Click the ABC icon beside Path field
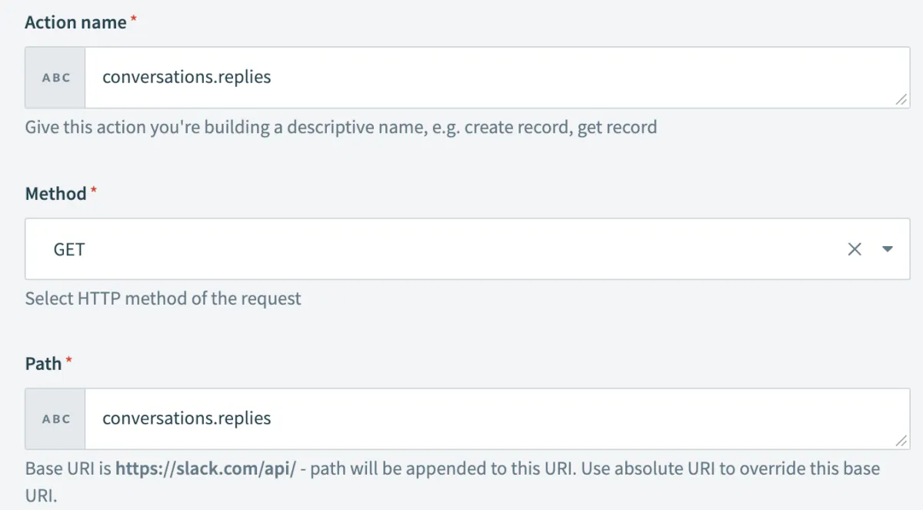 [55, 419]
